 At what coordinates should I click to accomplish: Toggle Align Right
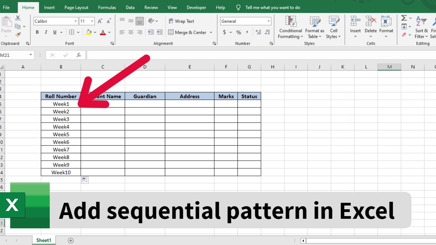tap(140, 32)
